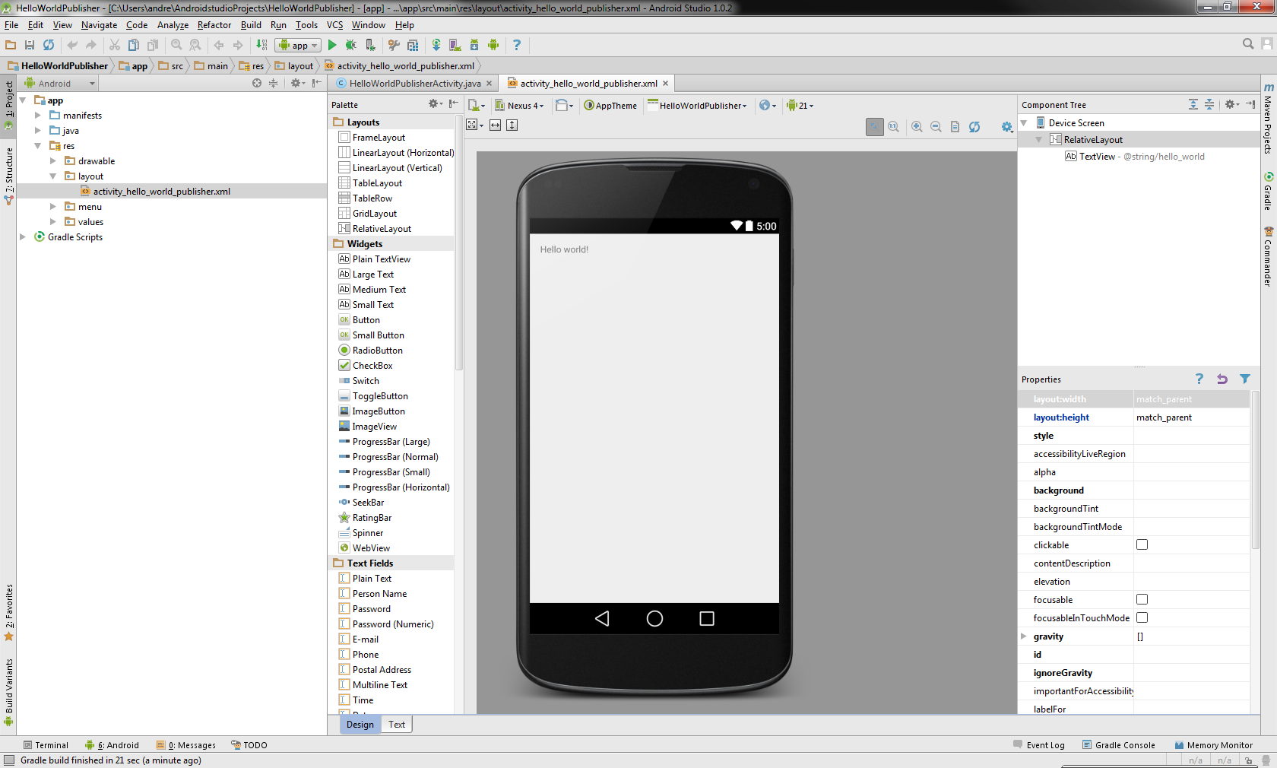
Task: Open Android Device Monitor icon
Action: click(x=493, y=45)
